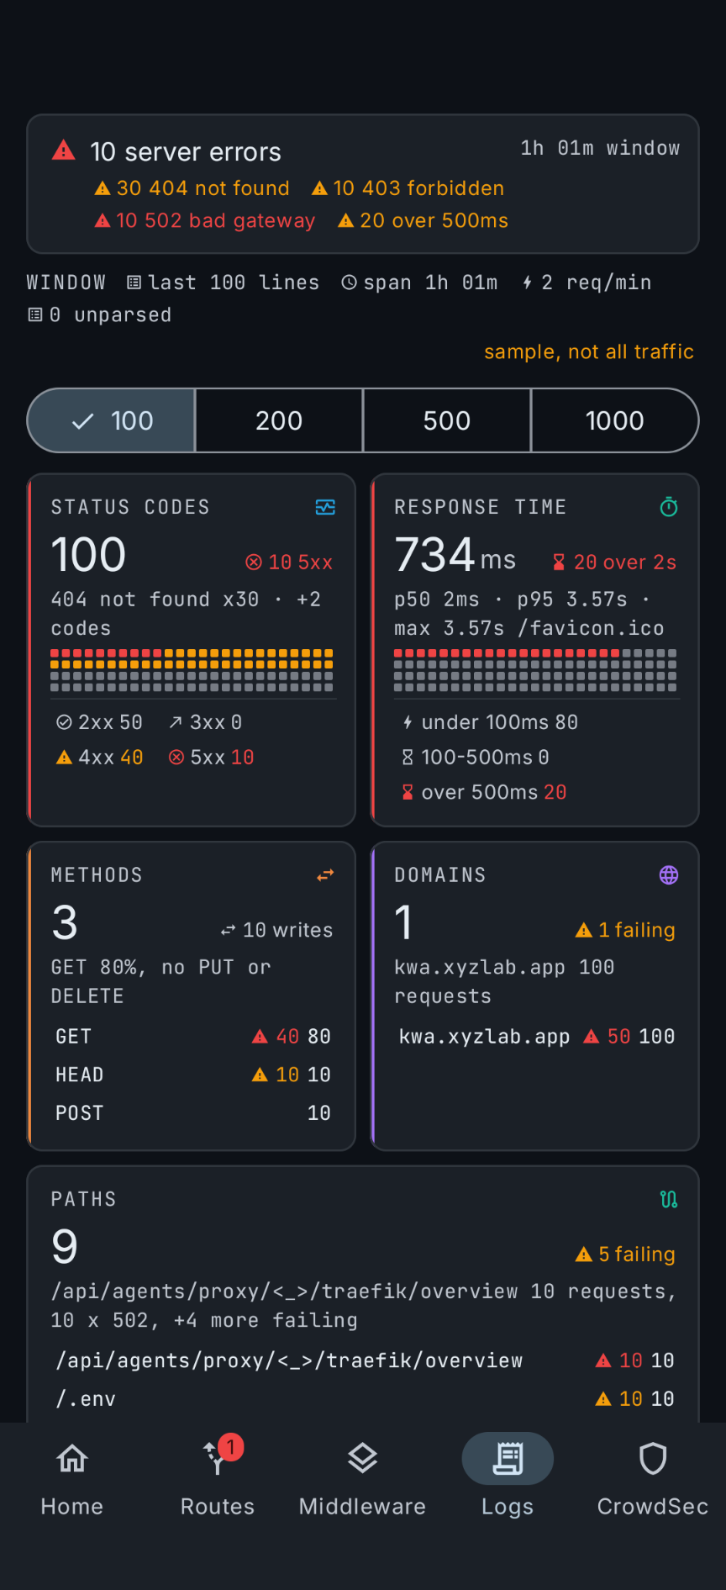Tap the CrowdSec shield icon

pos(653,1459)
